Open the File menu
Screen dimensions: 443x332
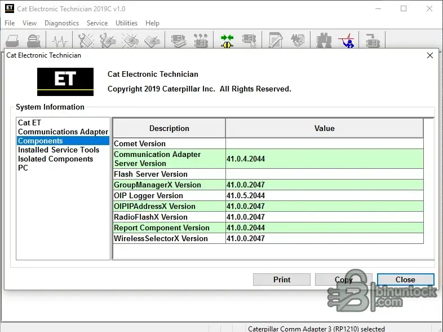point(10,23)
